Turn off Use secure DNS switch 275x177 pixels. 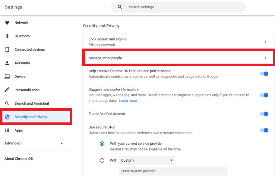[264, 130]
